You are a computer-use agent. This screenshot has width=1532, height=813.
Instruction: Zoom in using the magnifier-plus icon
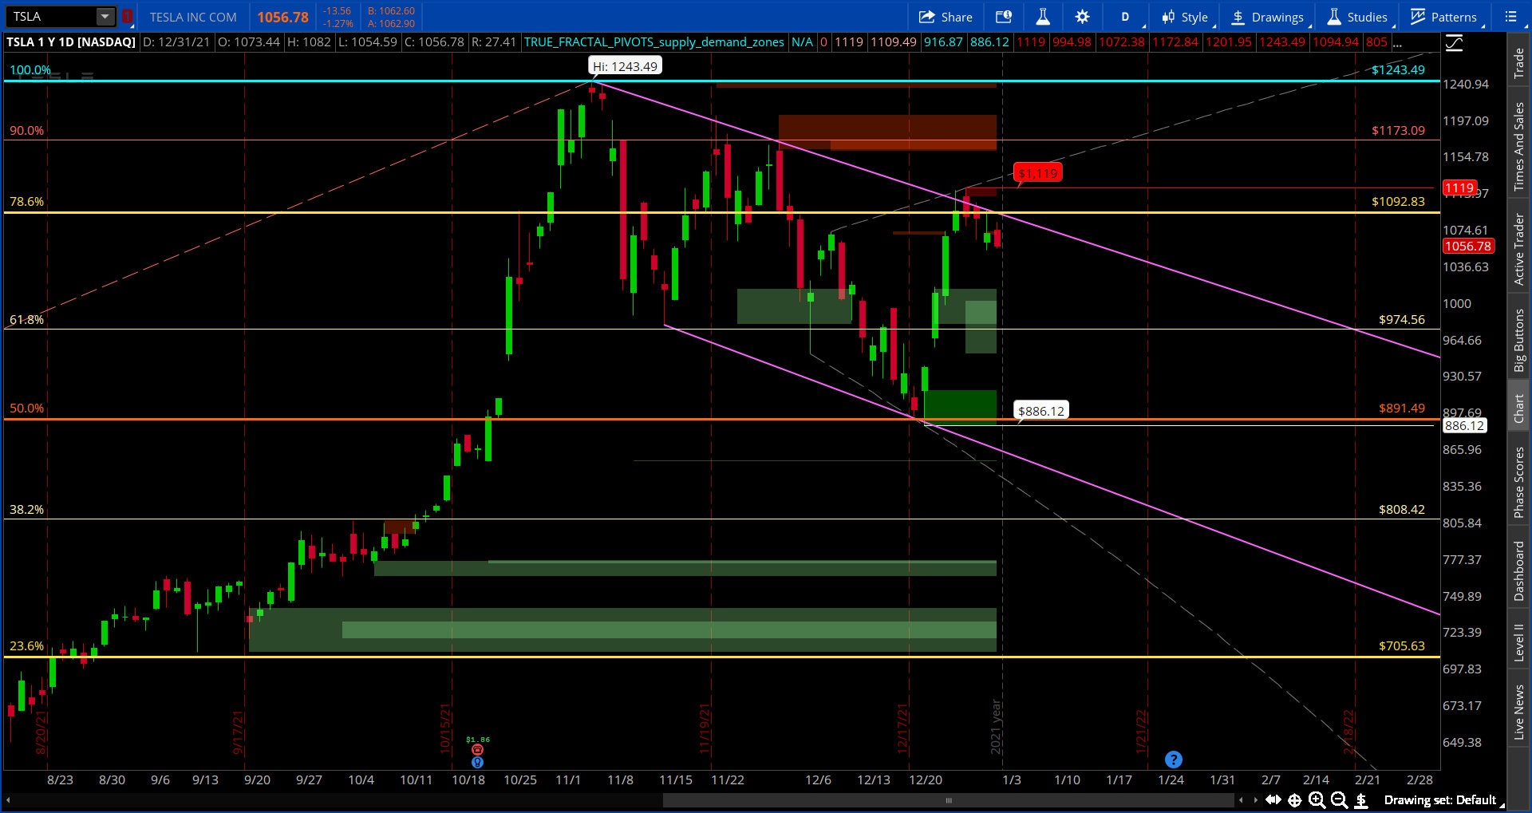1317,799
